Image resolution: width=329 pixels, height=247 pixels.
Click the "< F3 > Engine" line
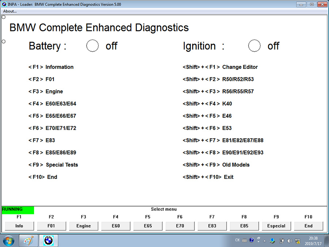46,91
